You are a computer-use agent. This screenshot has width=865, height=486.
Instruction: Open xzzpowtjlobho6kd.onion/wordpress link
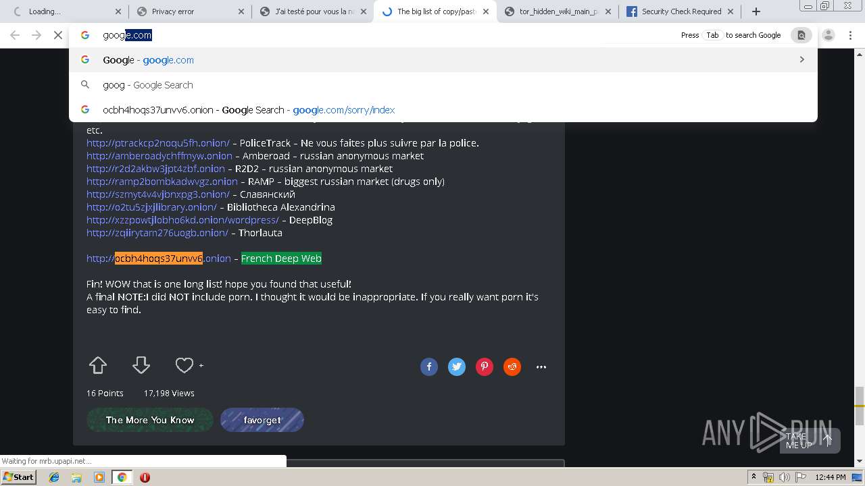182,220
